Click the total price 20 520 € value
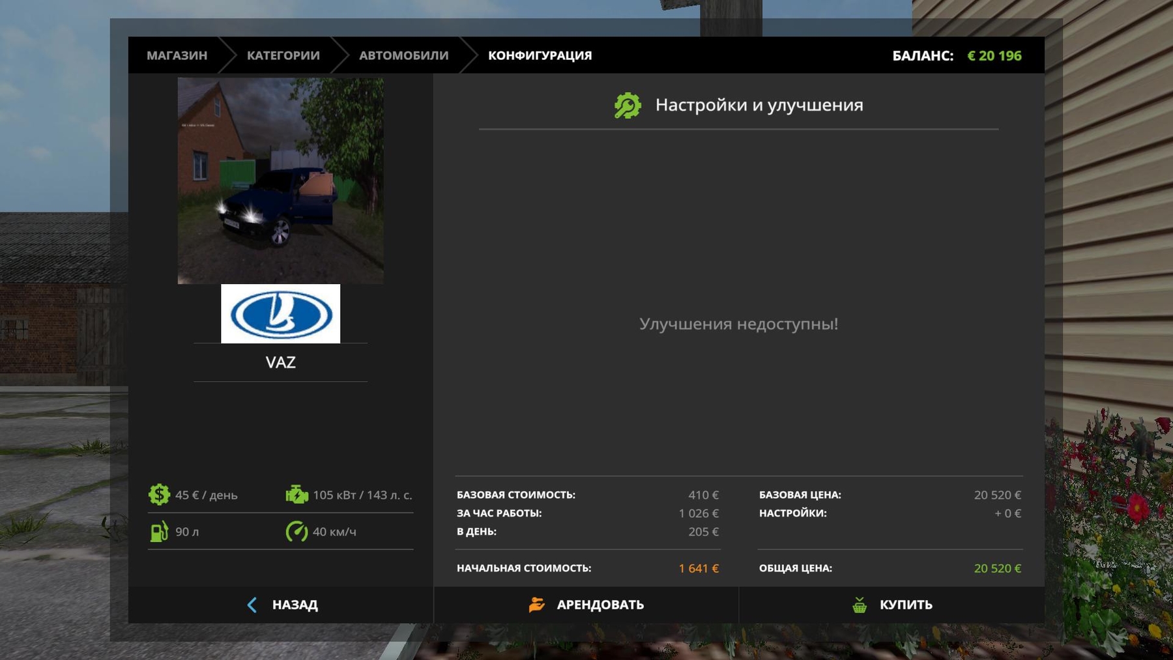 pyautogui.click(x=997, y=568)
